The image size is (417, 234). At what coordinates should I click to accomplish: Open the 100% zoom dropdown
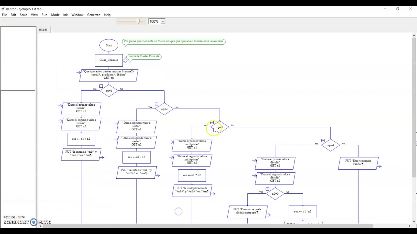pyautogui.click(x=163, y=21)
